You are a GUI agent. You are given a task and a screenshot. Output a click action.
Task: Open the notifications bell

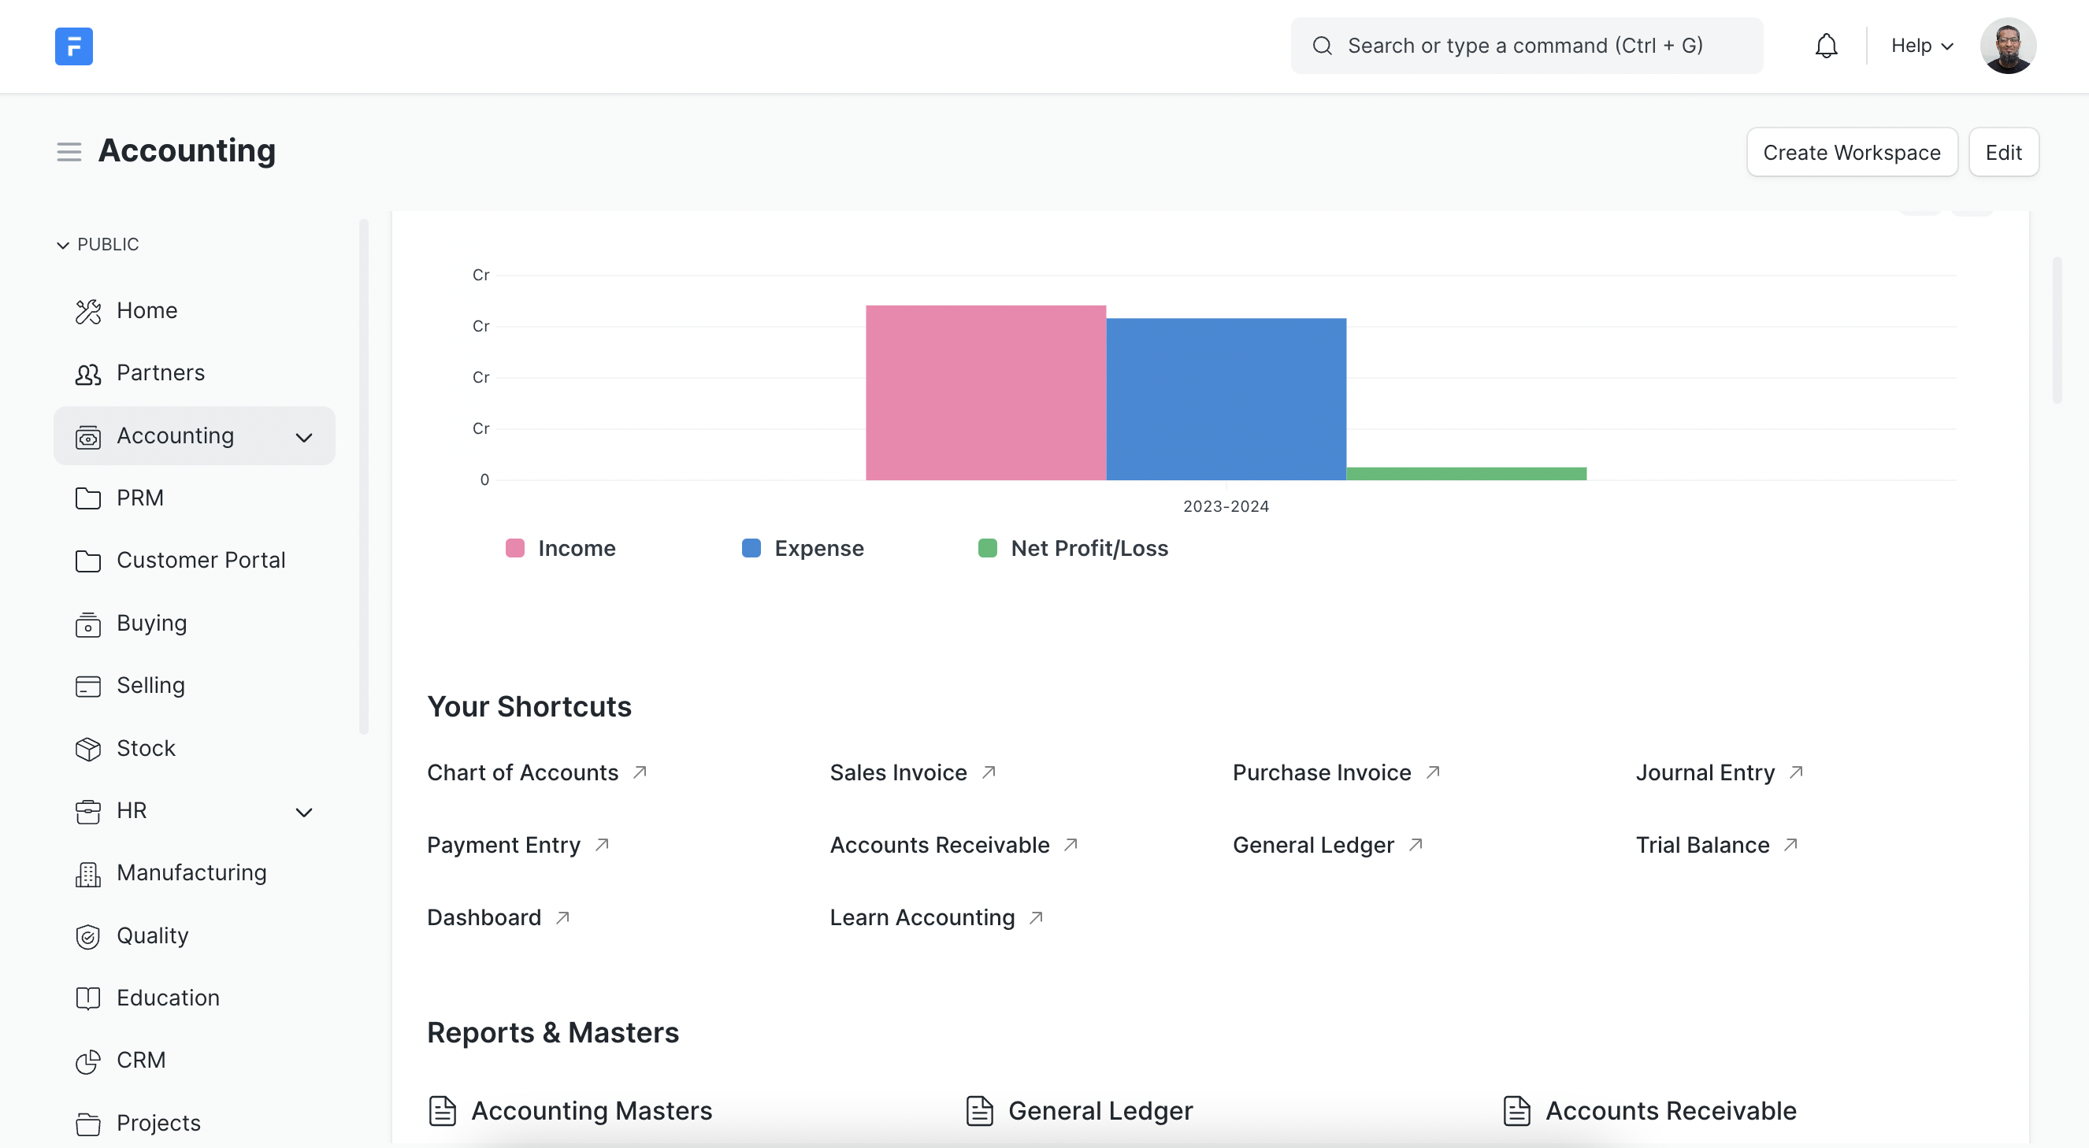coord(1825,46)
